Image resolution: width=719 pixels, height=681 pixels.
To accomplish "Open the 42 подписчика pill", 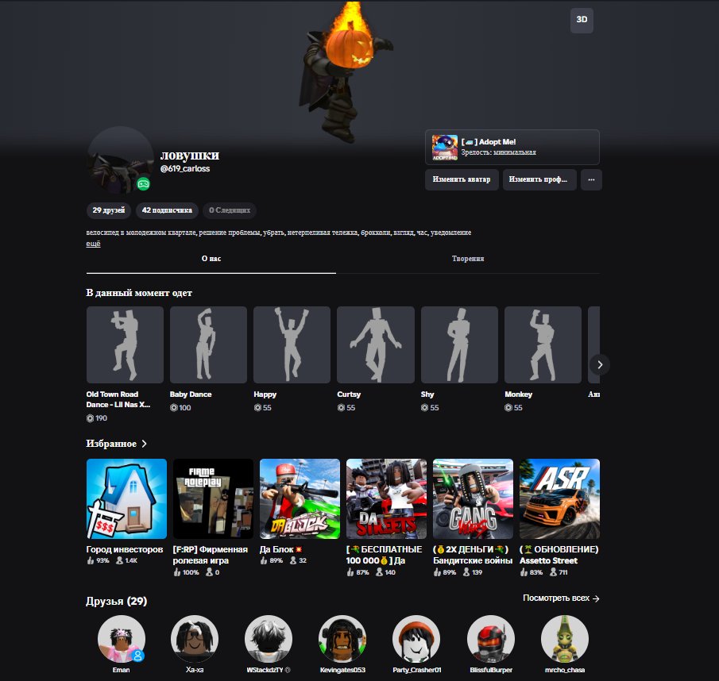I will click(167, 210).
